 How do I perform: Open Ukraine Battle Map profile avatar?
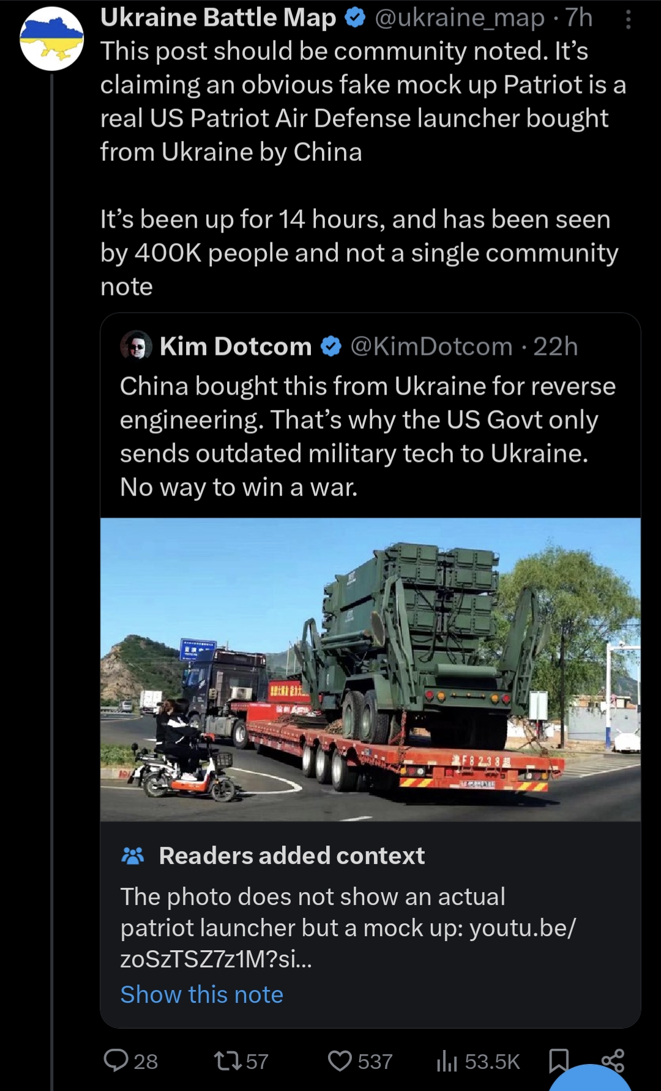[x=52, y=39]
